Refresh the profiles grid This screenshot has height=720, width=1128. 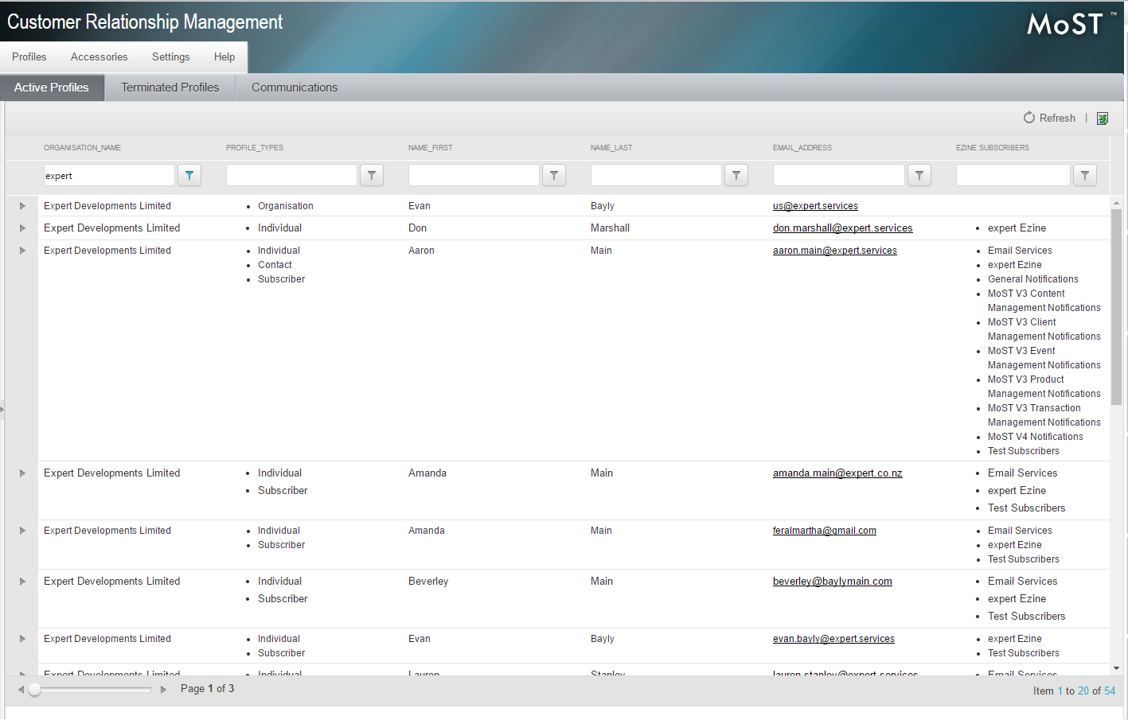(1049, 118)
